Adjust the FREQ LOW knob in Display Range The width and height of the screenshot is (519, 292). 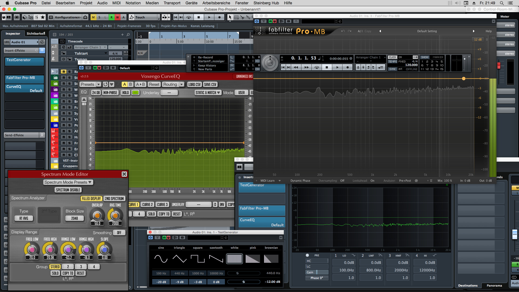[32, 249]
